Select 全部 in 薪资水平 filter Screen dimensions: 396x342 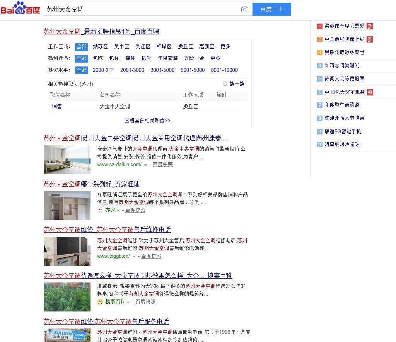(82, 70)
